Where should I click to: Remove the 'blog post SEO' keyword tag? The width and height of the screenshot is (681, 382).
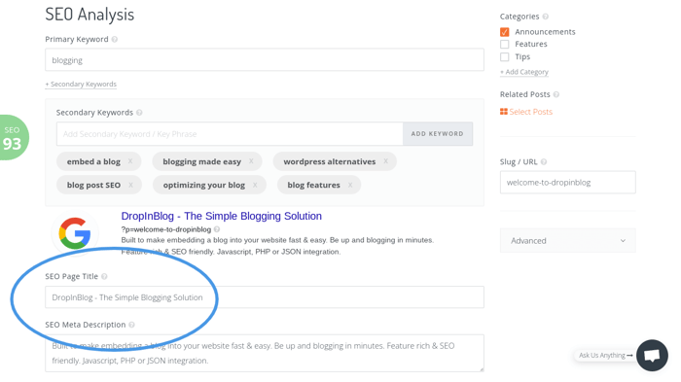click(130, 185)
